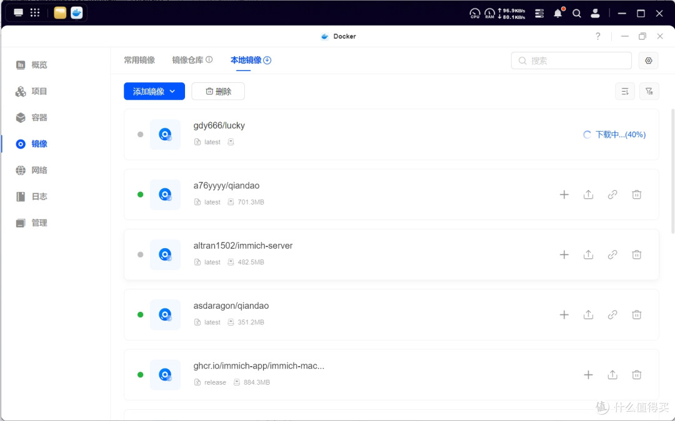The width and height of the screenshot is (675, 421).
Task: Switch to 镜像仓库 tab
Action: (187, 60)
